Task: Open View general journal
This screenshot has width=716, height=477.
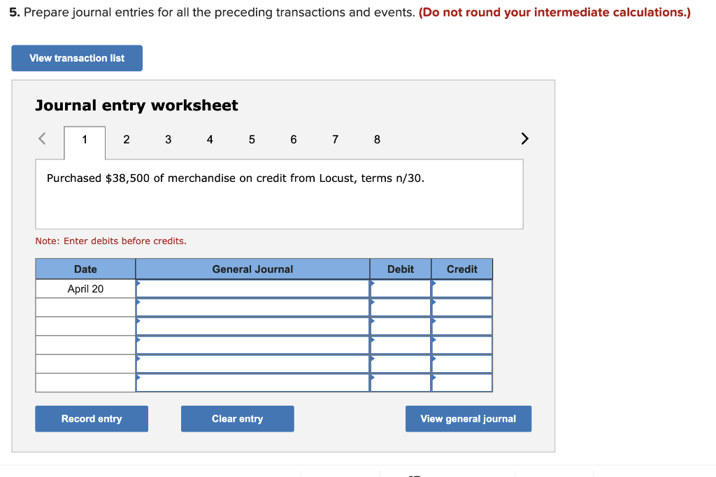Action: tap(468, 418)
